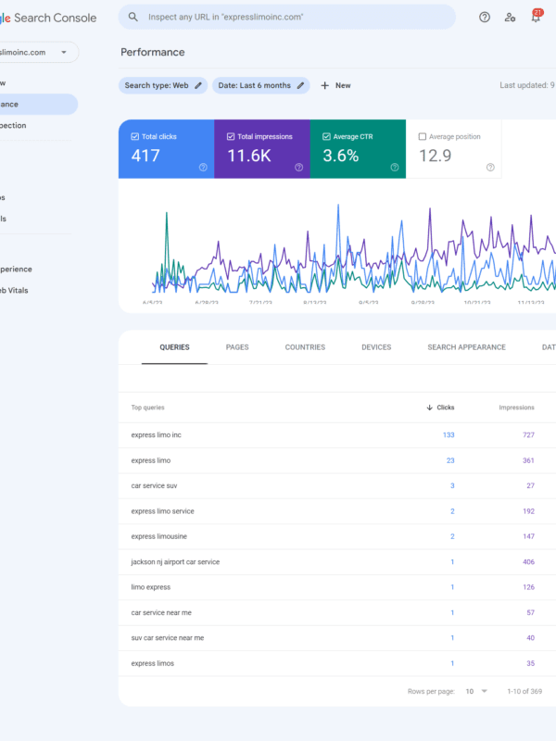
Task: Click the '1-10 of 369' pagination text
Action: tap(524, 691)
